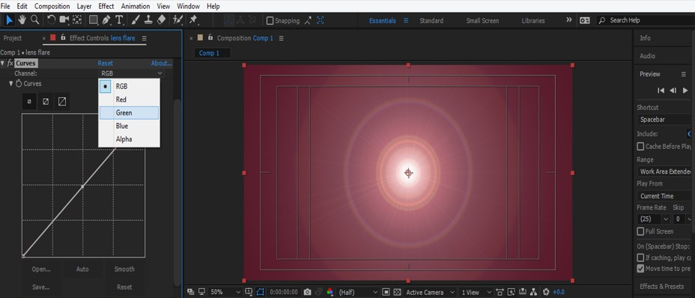Open the 1 View layout dropdown
The image size is (695, 298).
pyautogui.click(x=476, y=292)
